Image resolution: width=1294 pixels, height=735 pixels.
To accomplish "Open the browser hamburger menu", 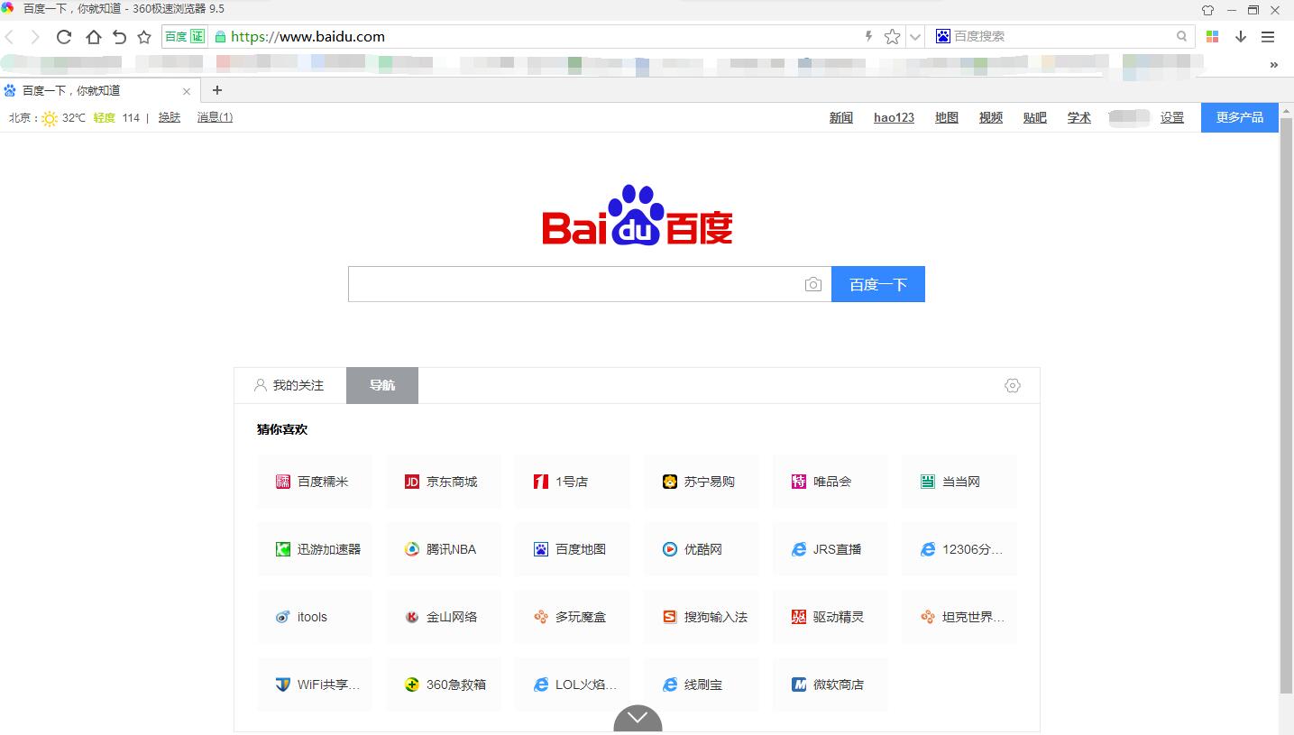I will pyautogui.click(x=1268, y=36).
